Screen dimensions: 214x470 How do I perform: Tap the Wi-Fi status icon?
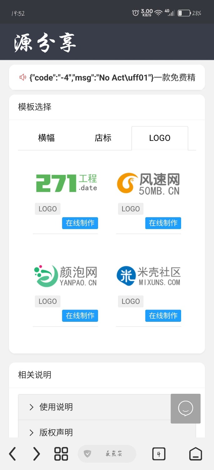(x=159, y=13)
